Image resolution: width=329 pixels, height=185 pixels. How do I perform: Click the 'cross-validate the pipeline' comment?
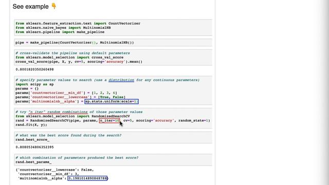pos(72,53)
